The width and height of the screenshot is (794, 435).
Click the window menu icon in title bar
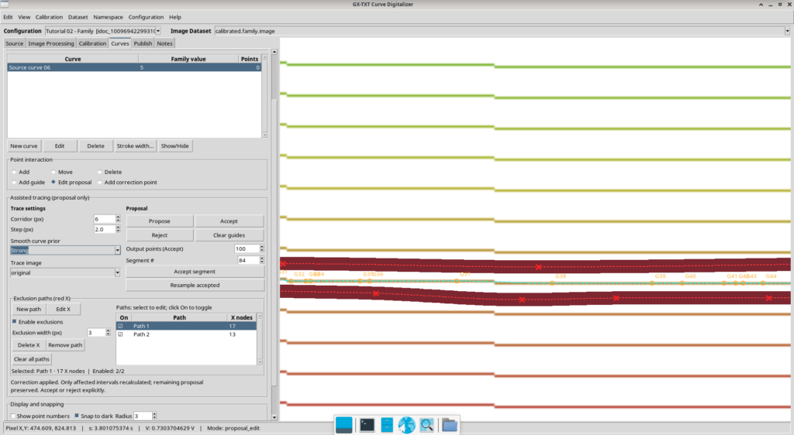(x=5, y=4)
